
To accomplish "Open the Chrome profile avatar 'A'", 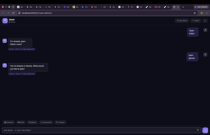I will pos(202,13).
